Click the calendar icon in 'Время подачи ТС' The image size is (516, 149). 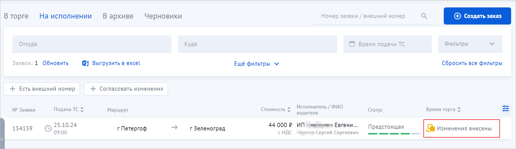coord(352,44)
